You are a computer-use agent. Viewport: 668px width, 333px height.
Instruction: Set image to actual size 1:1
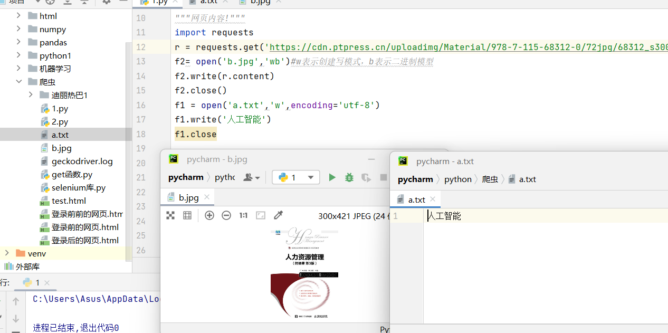[x=243, y=215]
